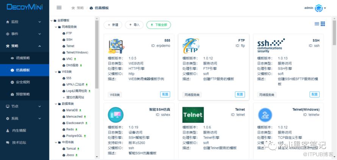The width and height of the screenshot is (337, 160).
Task: Click download icon next to Elasticsearch
Action: coord(86,123)
